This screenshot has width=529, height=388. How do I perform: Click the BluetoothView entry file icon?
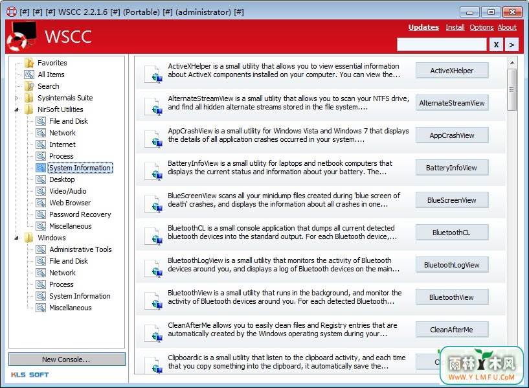[x=153, y=301]
